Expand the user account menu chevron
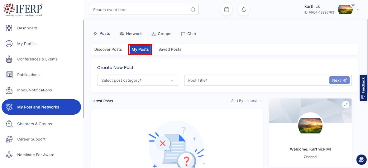 (358, 9)
